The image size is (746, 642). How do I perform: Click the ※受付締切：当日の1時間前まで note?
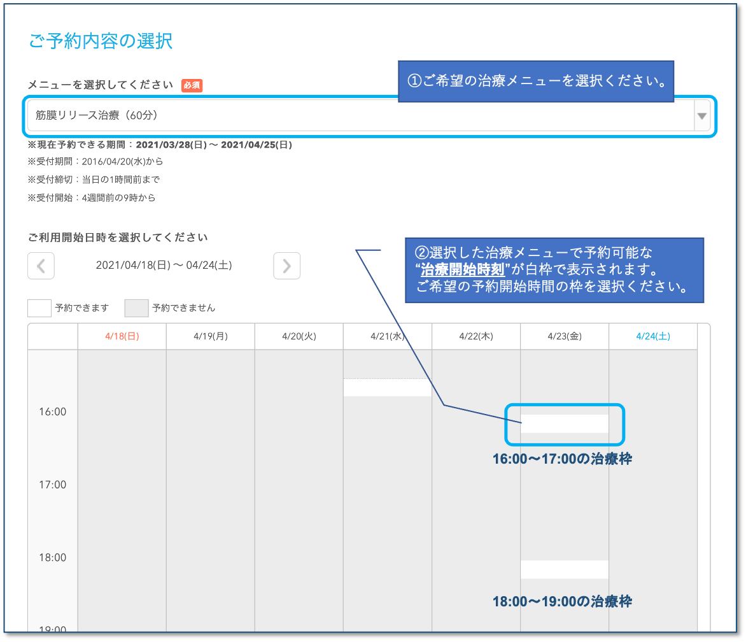click(x=94, y=180)
